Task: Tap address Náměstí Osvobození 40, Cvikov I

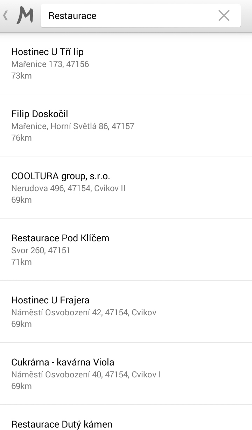Action: 86,375
